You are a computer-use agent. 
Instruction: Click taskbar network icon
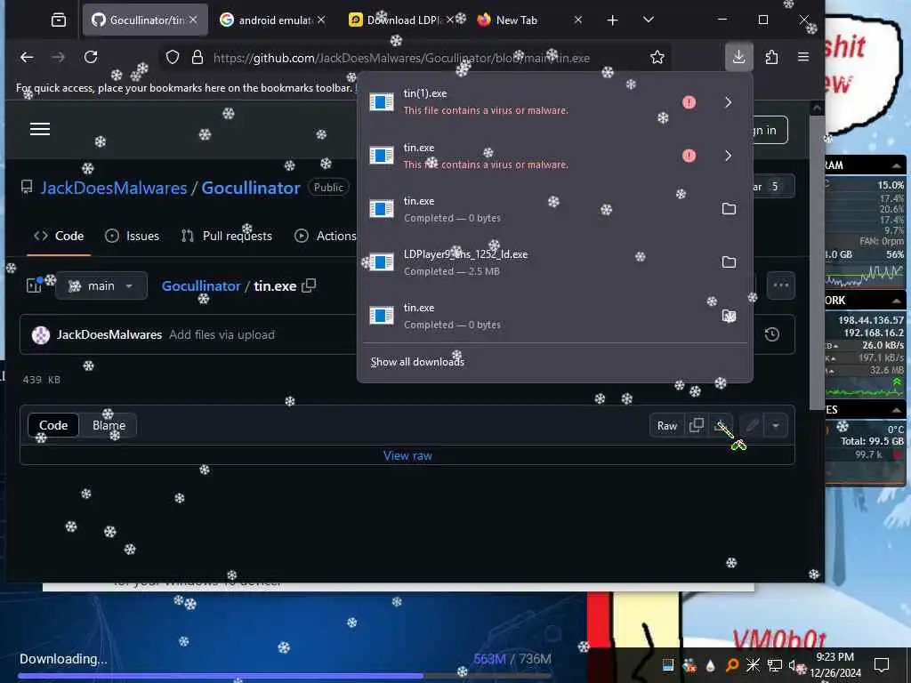click(774, 665)
